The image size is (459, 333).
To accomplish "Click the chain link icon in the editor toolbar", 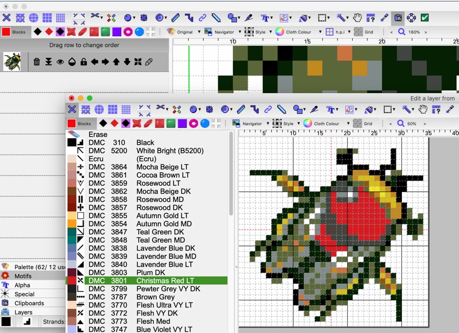I will click(x=268, y=109).
